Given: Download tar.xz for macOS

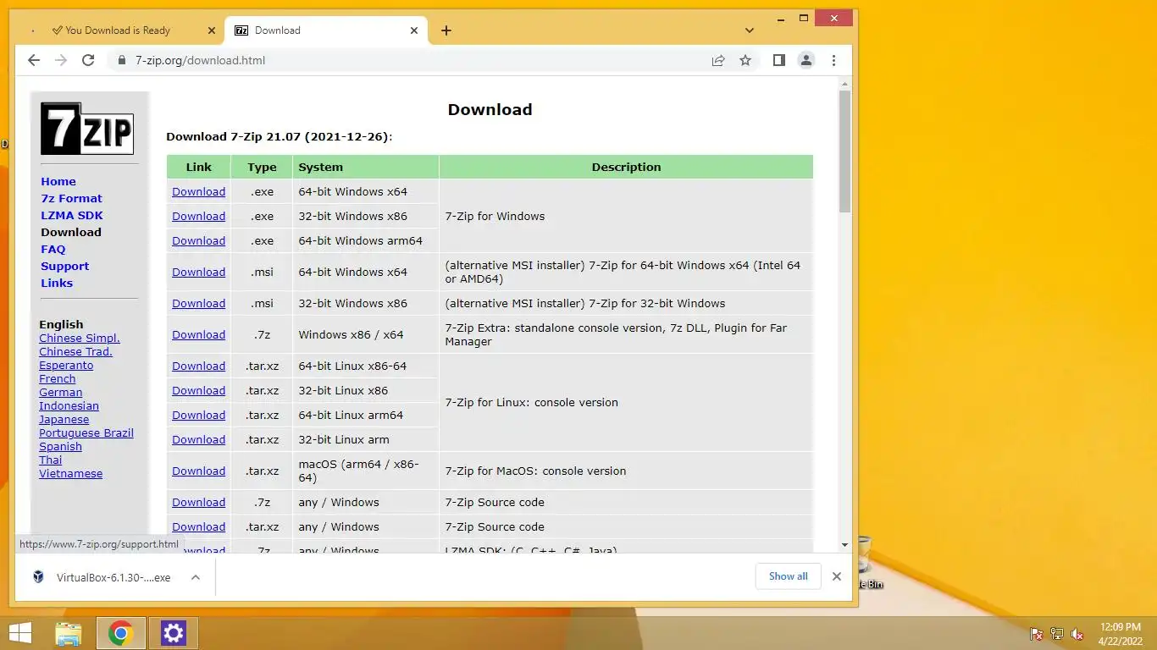Looking at the screenshot, I should point(198,471).
